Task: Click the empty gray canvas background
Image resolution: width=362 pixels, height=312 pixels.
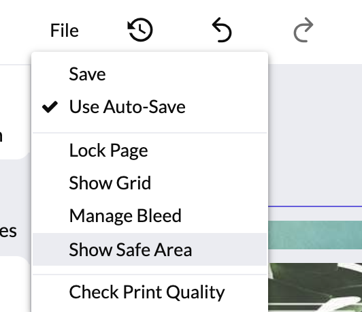Action: (315, 134)
